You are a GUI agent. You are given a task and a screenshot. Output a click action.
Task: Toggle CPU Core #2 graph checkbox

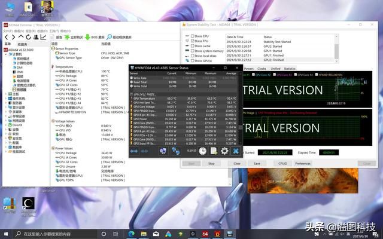point(253,74)
